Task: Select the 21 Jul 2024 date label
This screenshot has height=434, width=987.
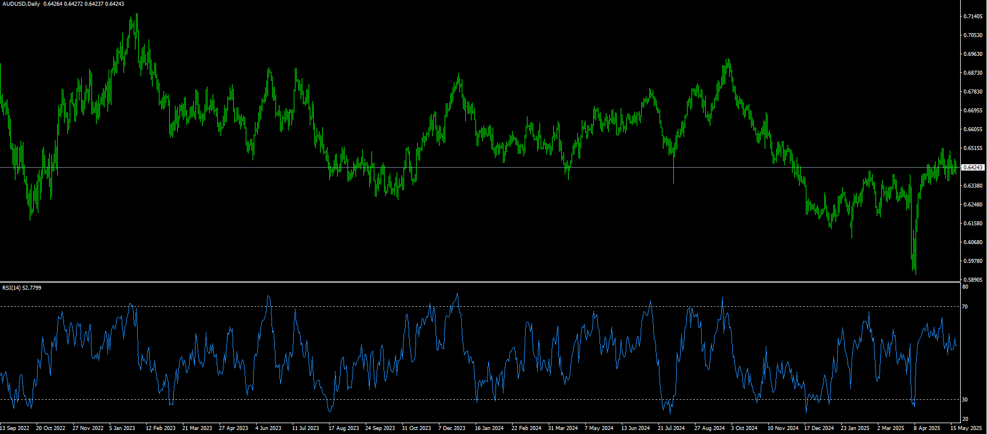Action: coord(671,428)
